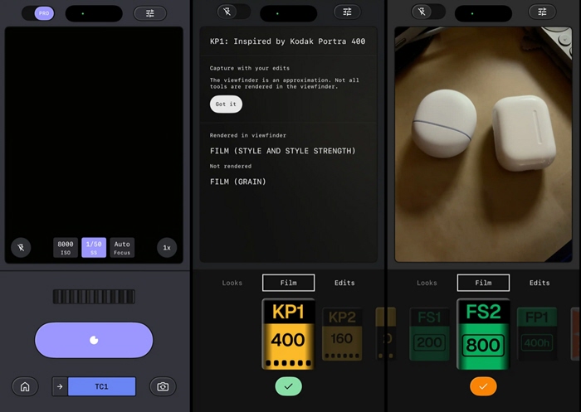This screenshot has height=412, width=581.
Task: Tap flash-off icon in left viewfinder
Action: click(x=21, y=247)
